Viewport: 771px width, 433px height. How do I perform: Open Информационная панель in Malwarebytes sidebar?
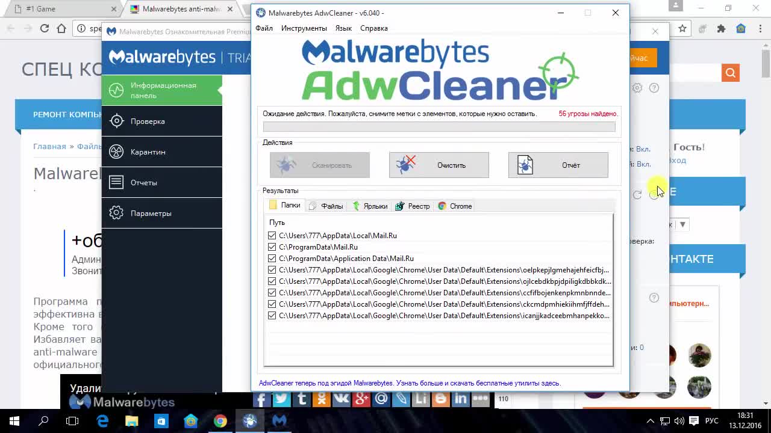pyautogui.click(x=161, y=90)
